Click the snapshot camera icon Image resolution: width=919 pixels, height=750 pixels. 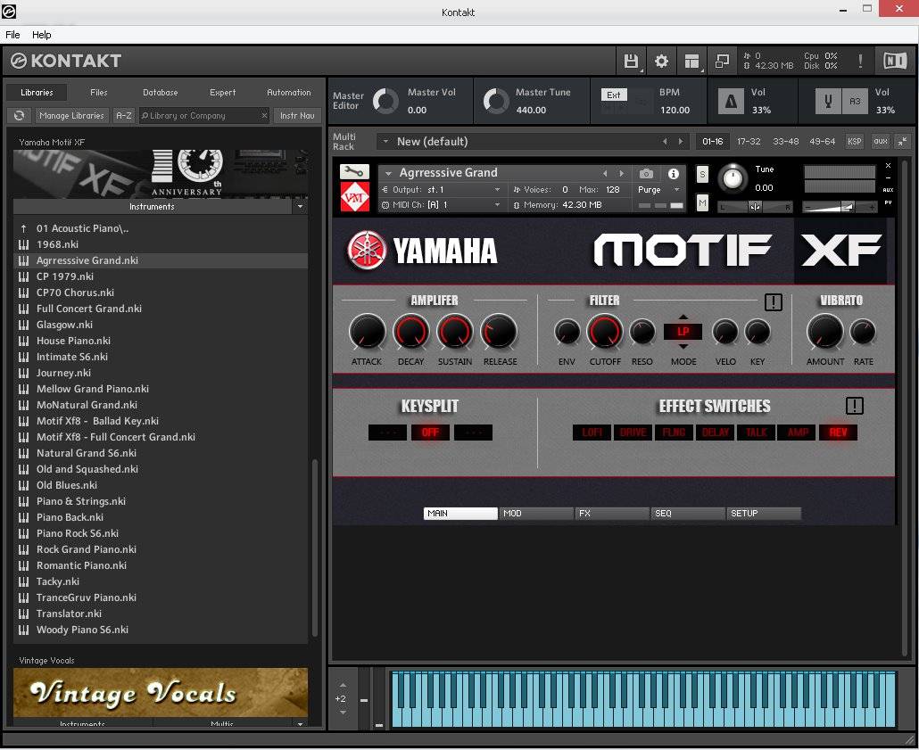coord(646,173)
